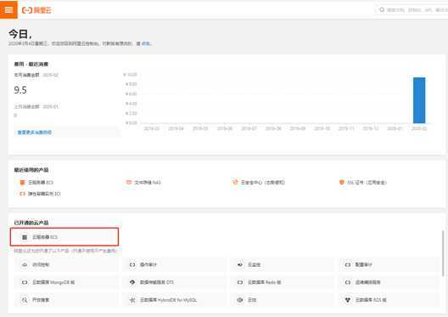
Task: Open the 访问控制 label
Action: tap(41, 264)
